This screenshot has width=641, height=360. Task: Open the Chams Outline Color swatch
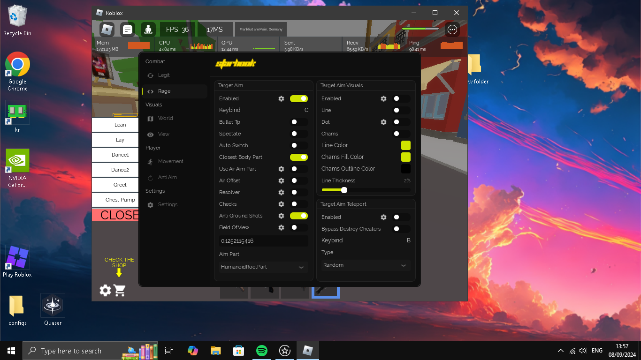(406, 169)
